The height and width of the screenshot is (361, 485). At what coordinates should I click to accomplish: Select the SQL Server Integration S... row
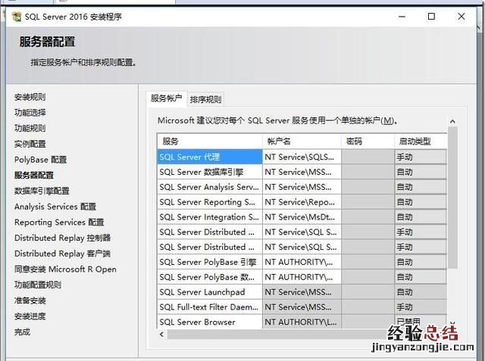pos(210,217)
